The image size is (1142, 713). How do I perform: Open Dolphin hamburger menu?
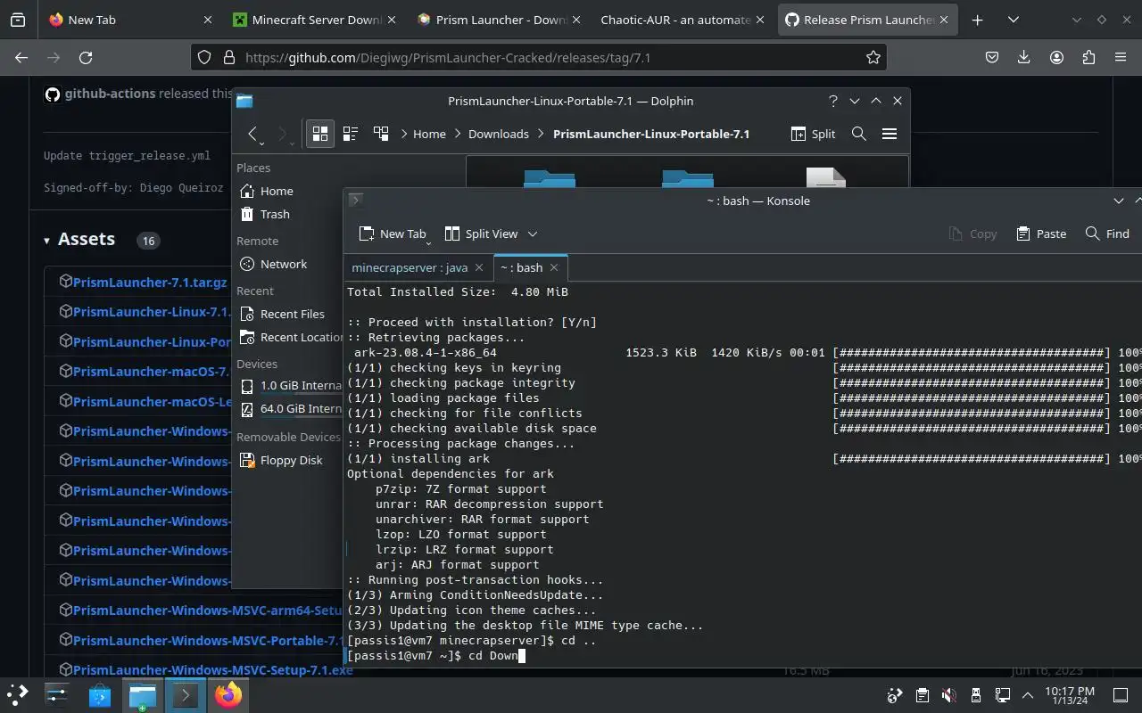point(890,134)
